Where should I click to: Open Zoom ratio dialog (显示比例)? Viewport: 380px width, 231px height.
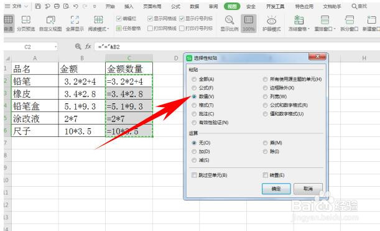(229, 23)
